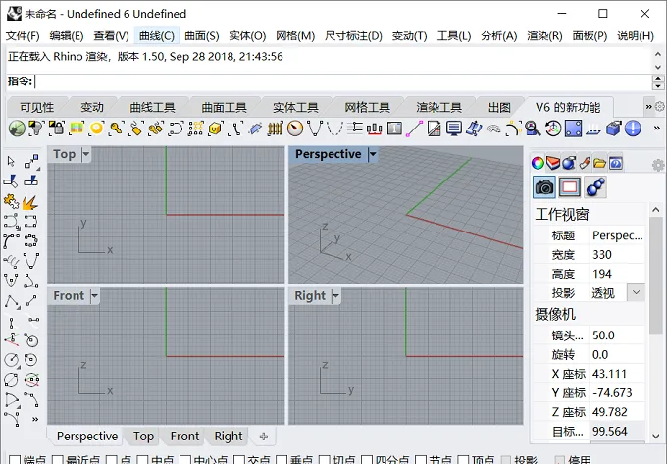Open the Right viewport dropdown arrow

(335, 295)
